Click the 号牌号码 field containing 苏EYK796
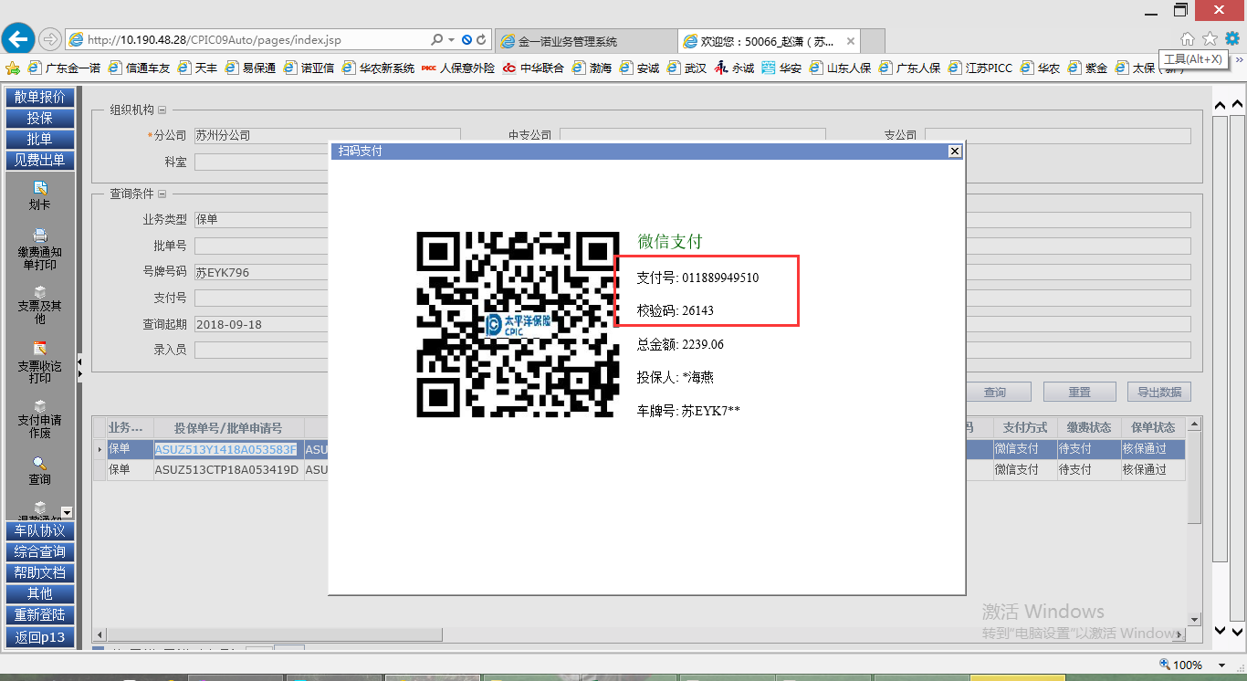Viewport: 1247px width, 681px height. coord(261,272)
